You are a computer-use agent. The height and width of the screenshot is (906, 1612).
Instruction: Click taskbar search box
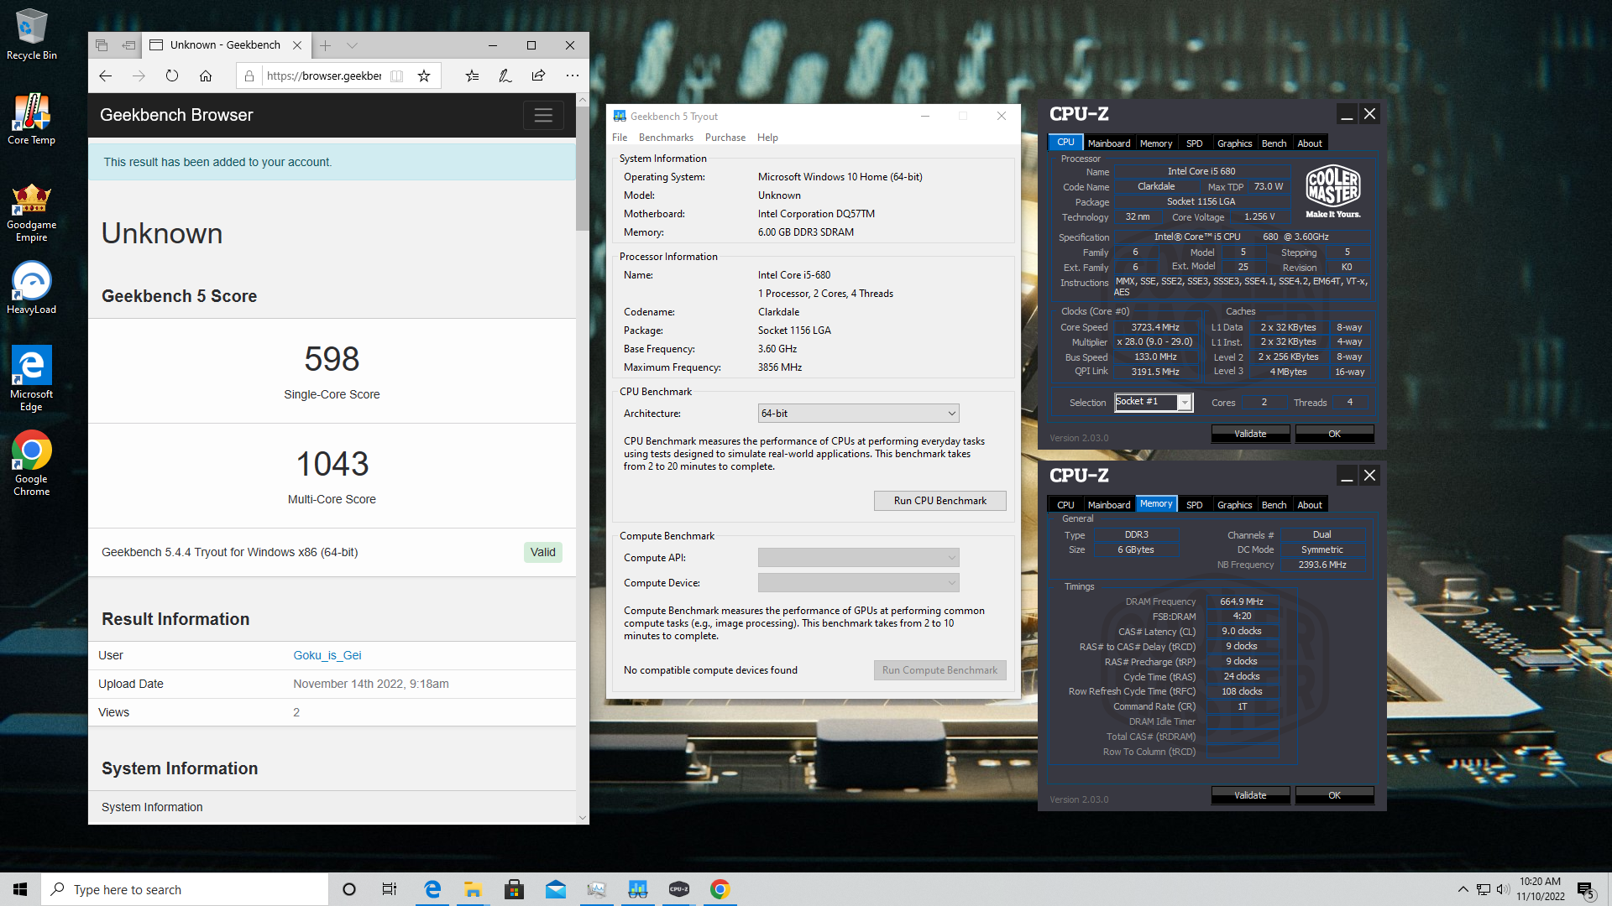click(x=185, y=889)
